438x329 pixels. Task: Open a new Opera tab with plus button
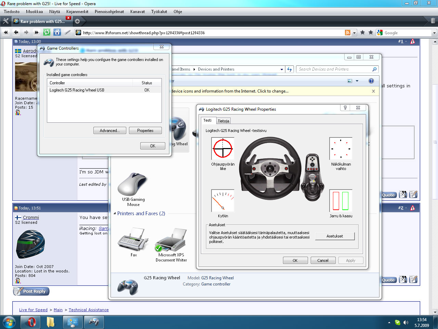pyautogui.click(x=77, y=21)
